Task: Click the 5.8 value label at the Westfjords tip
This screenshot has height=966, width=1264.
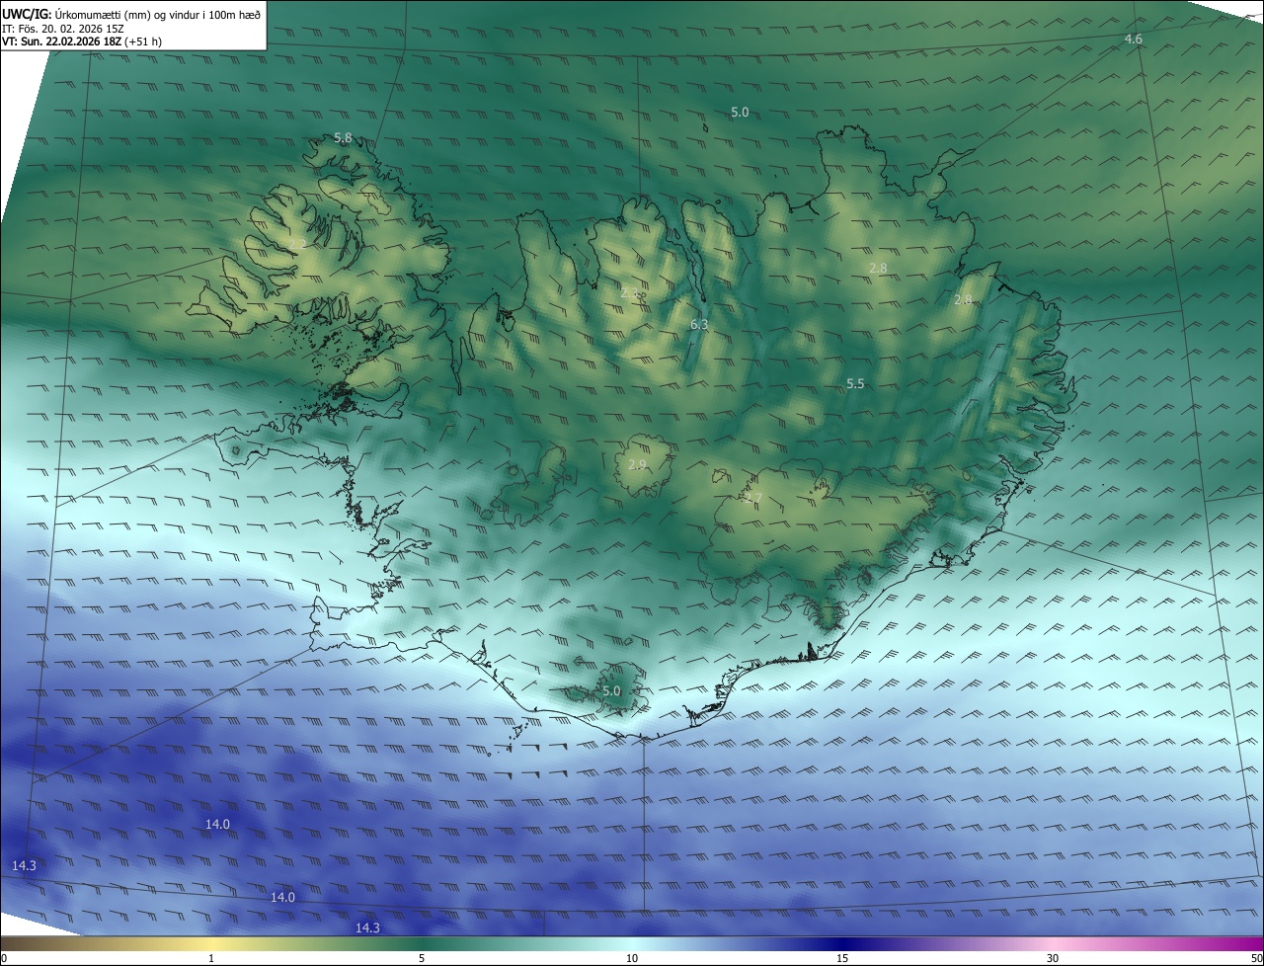Action: 343,138
